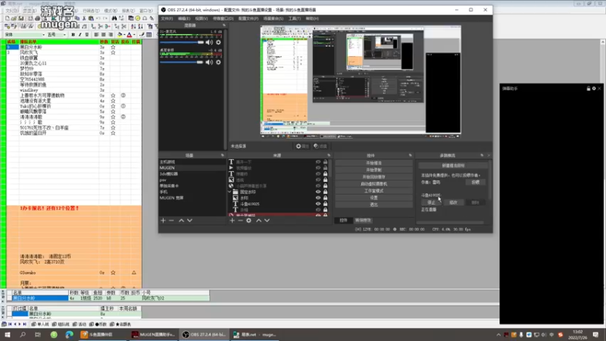Click the scissors Cut icon in spreadsheet toolbar
Screen dimensions: 606x341
(x=84, y=18)
